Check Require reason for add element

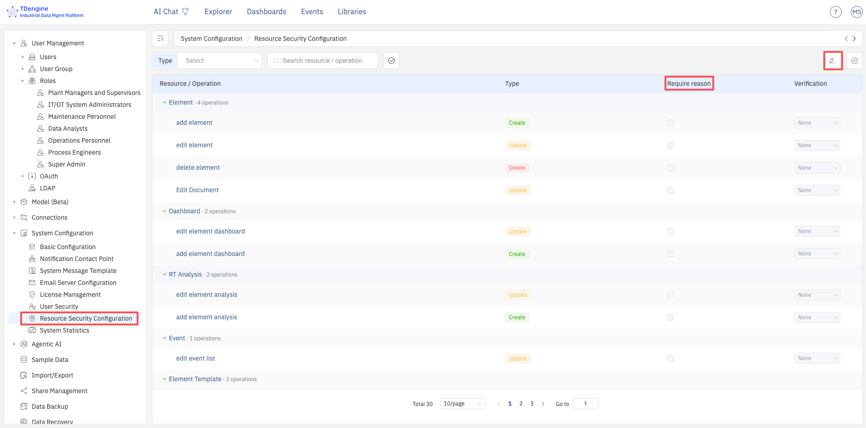670,123
